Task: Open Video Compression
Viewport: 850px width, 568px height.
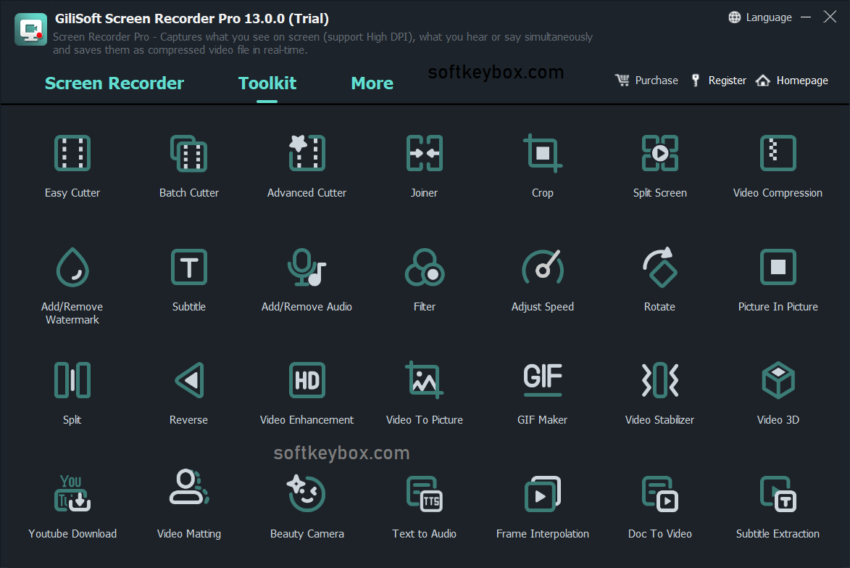Action: point(778,163)
